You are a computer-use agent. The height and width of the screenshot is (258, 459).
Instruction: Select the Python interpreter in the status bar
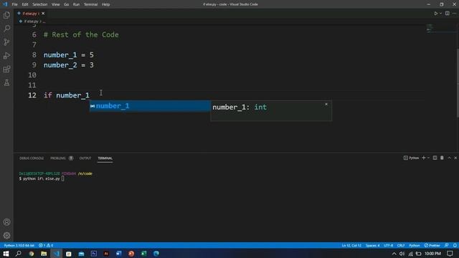pyautogui.click(x=19, y=245)
